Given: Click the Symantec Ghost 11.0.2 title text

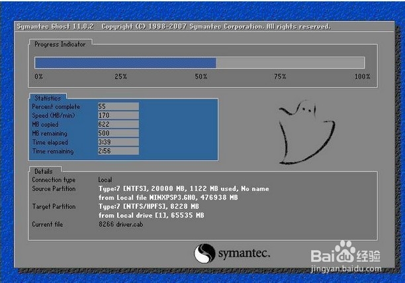Looking at the screenshot, I should coord(56,26).
